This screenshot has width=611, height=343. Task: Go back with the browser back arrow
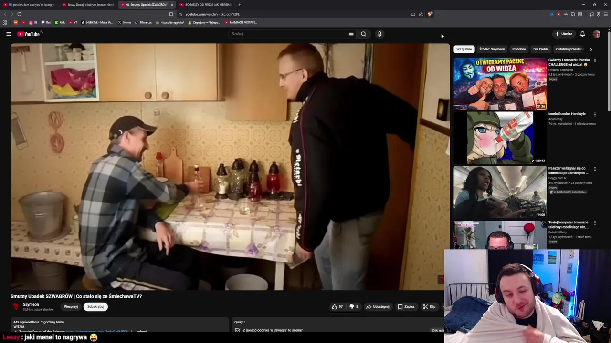pos(5,14)
